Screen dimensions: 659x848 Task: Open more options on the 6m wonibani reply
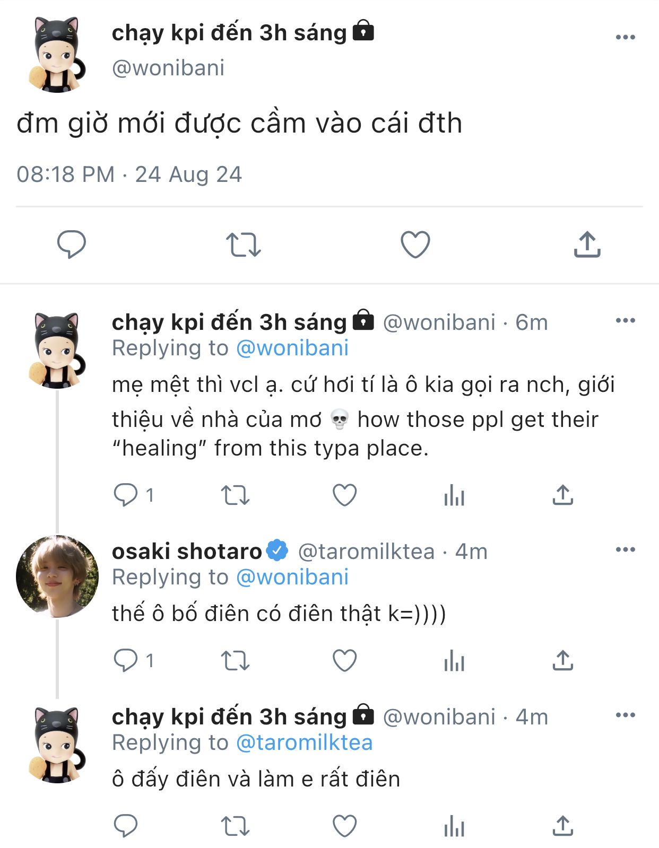pyautogui.click(x=626, y=320)
